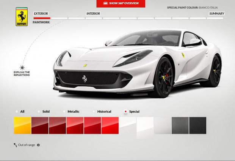Viewport: 235px width, 161px height.
Task: Select the All paint filter
Action: pos(17,112)
